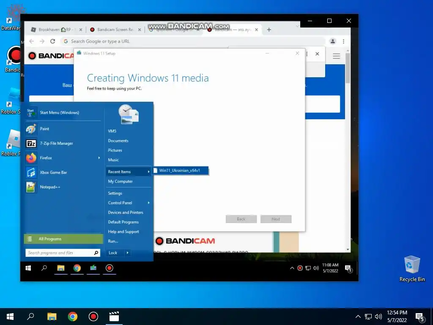Open host taskbar File Explorer

coord(52,317)
